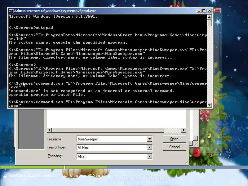Click the Encoding ANSI combo box
Screen dimensions: 248x186
(114, 156)
